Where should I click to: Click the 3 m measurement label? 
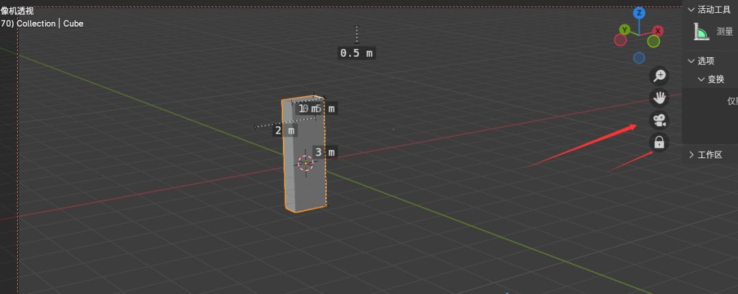pos(325,152)
